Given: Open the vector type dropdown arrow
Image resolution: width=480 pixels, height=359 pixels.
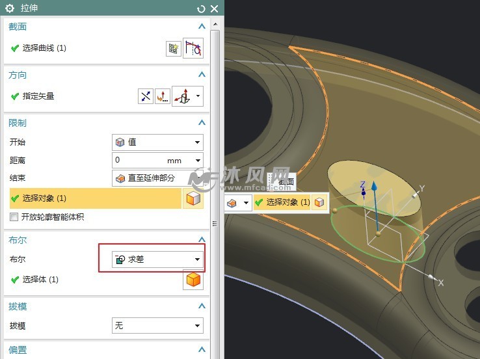Looking at the screenshot, I should point(198,96).
